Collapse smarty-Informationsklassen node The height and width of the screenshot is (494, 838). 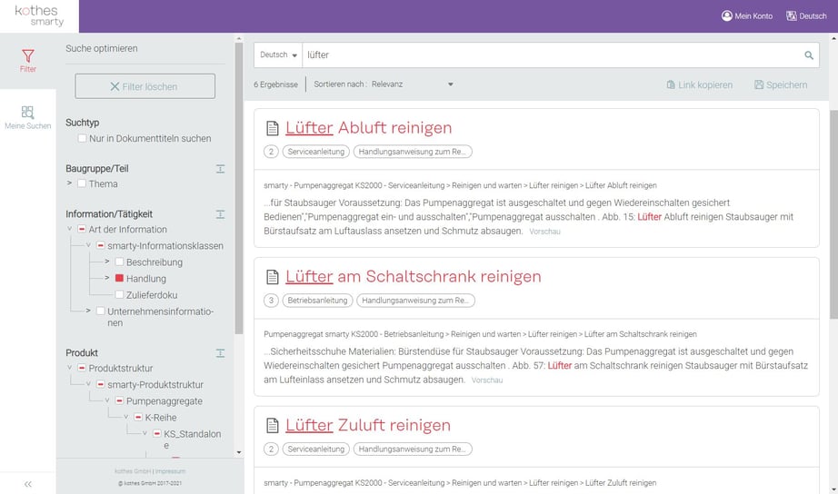click(88, 245)
